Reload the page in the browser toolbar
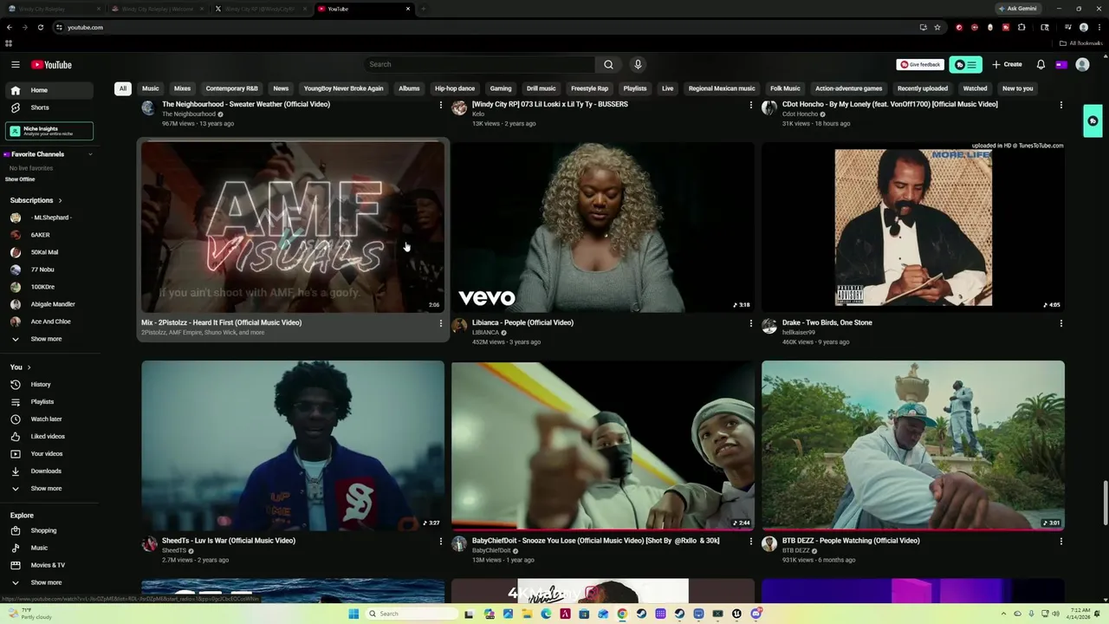Image resolution: width=1109 pixels, height=624 pixels. [x=40, y=27]
